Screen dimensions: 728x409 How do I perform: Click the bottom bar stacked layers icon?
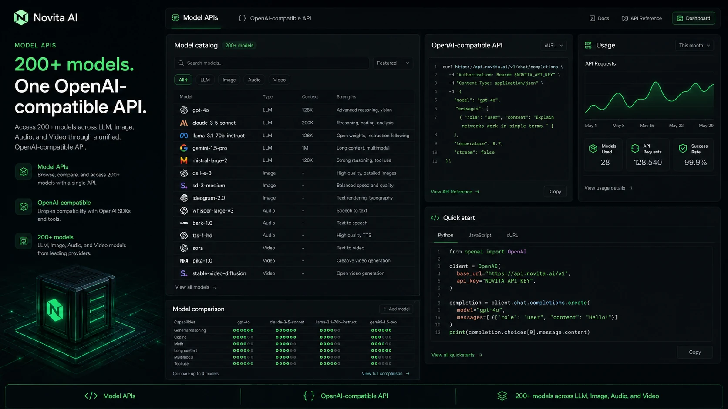(x=502, y=396)
